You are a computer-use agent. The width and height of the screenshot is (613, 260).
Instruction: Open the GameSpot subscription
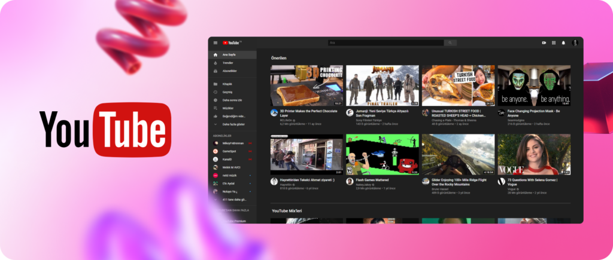coord(232,151)
